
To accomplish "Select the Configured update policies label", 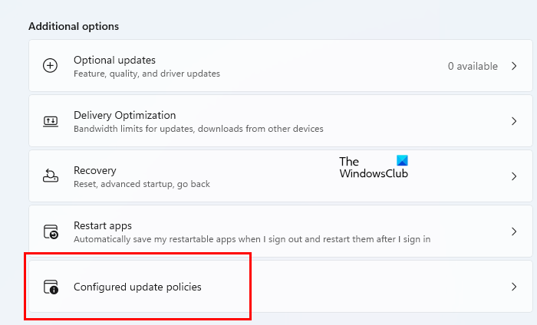I will (137, 287).
